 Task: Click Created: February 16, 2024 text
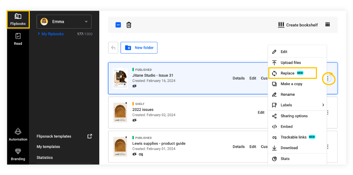[154, 81]
